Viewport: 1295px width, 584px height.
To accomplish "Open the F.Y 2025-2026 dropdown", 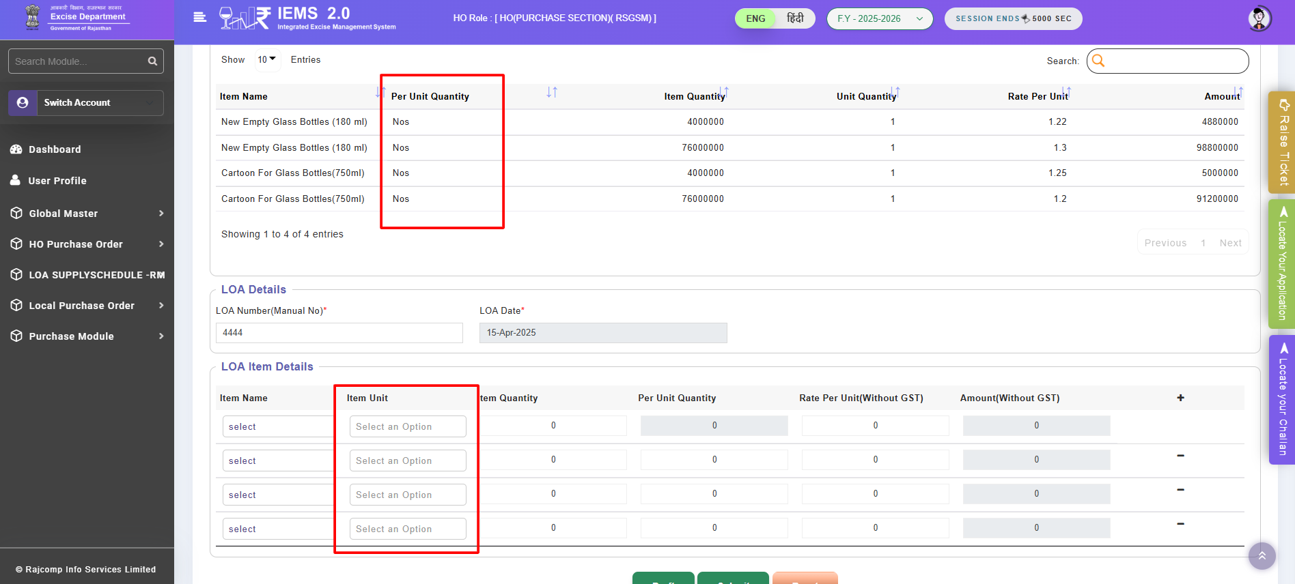I will 879,18.
